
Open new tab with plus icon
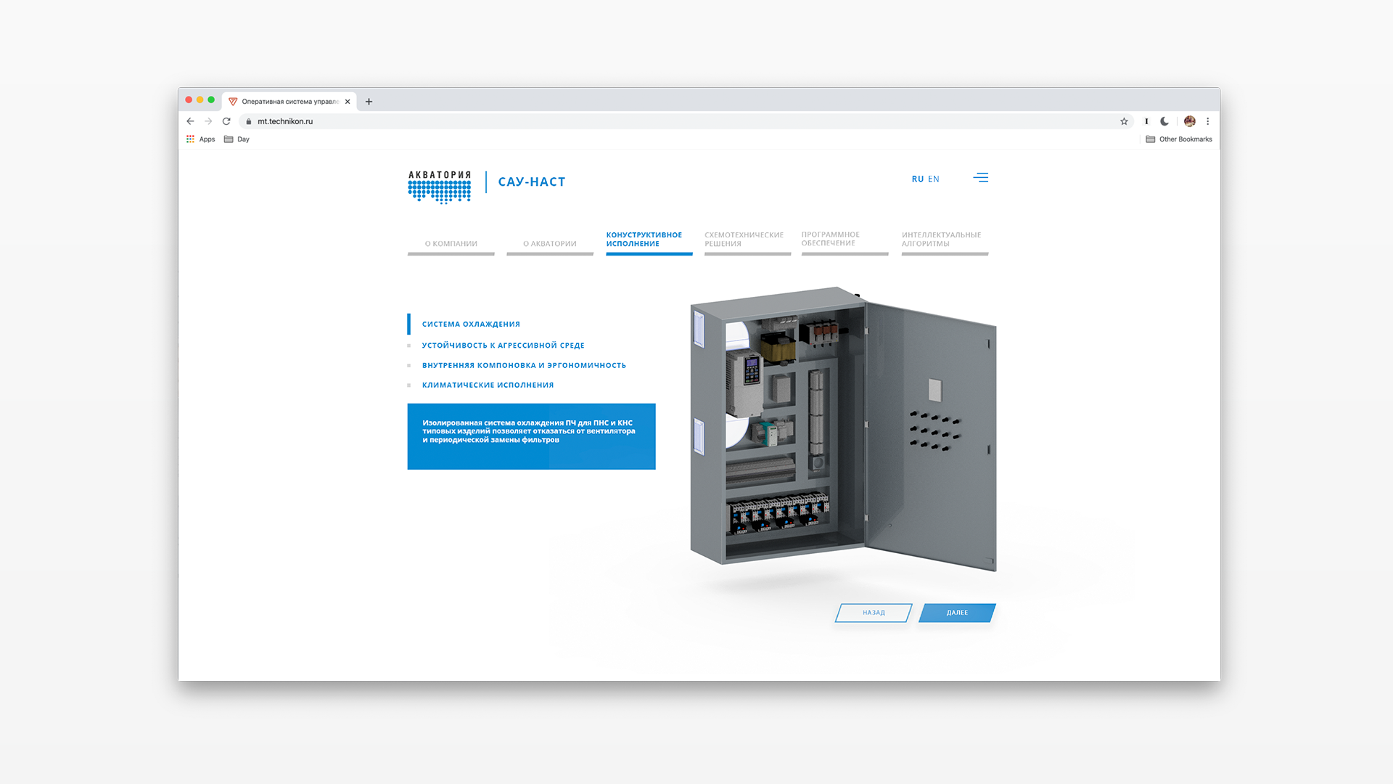[x=369, y=102]
